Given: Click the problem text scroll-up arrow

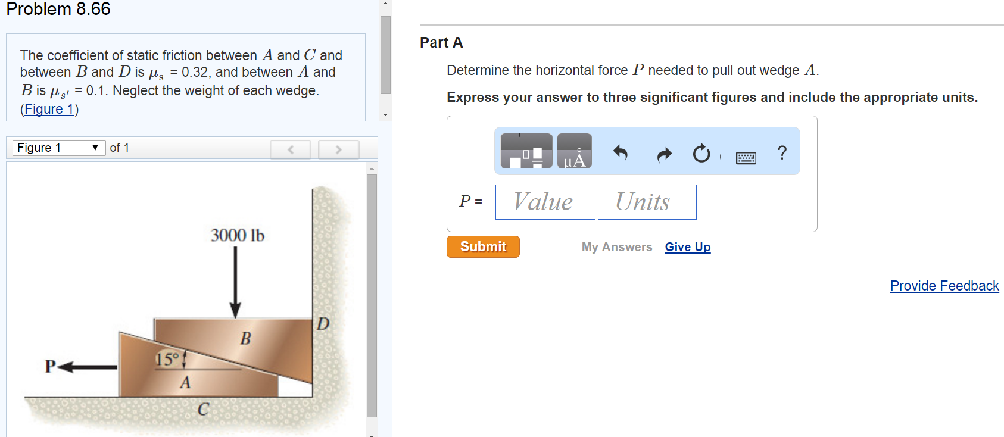Looking at the screenshot, I should [385, 4].
